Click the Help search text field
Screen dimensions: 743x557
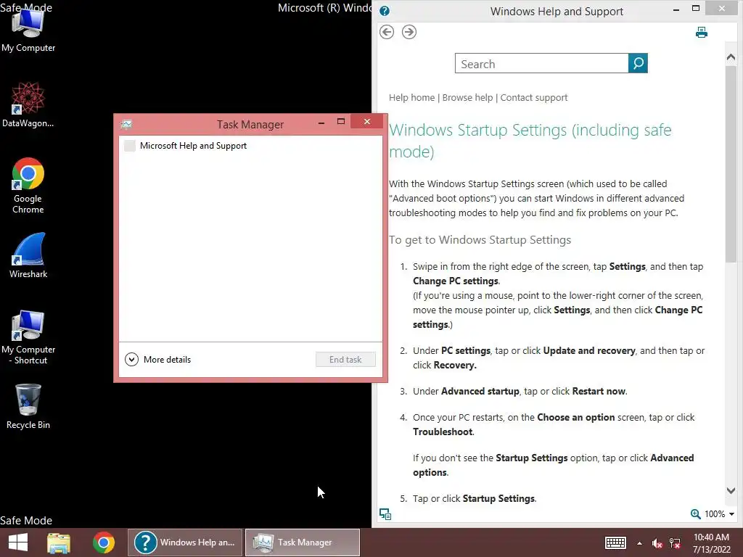click(x=541, y=64)
